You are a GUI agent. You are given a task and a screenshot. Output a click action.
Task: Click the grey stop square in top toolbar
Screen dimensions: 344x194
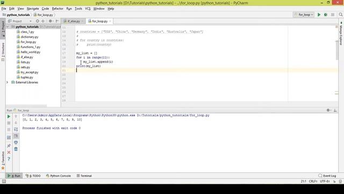pyautogui.click(x=333, y=15)
